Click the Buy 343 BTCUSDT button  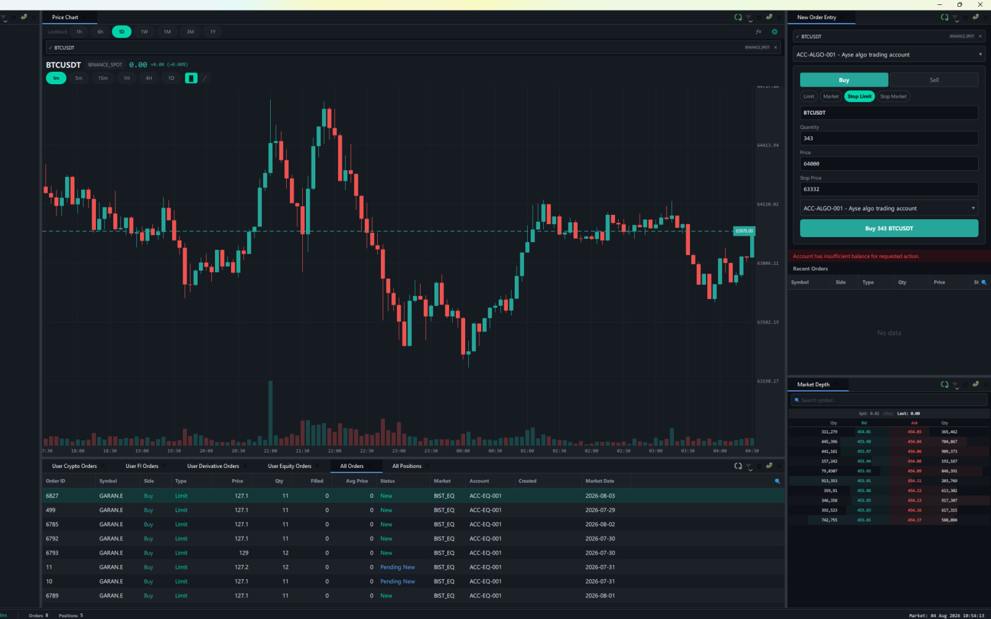point(889,228)
